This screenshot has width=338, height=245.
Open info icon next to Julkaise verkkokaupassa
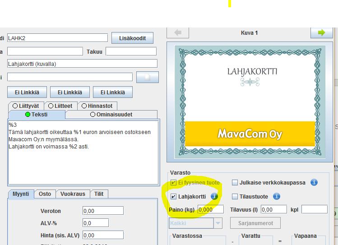pyautogui.click(x=314, y=183)
